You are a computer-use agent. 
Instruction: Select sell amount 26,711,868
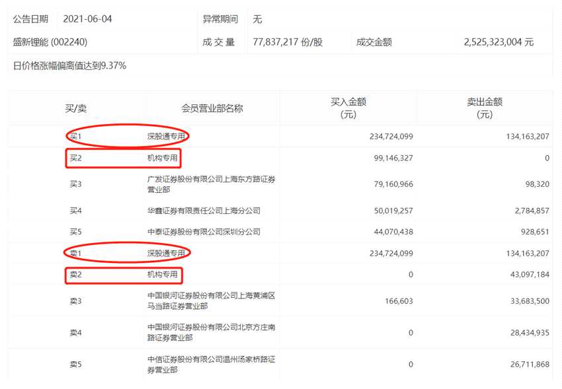530,365
